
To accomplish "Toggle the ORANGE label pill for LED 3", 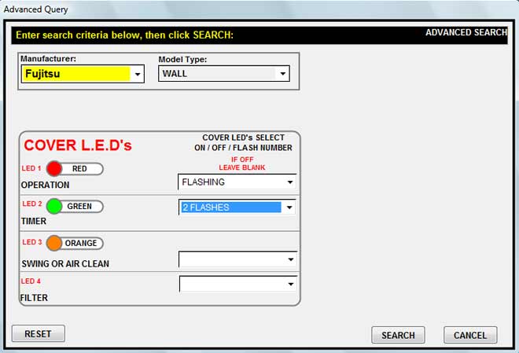I will (x=82, y=244).
